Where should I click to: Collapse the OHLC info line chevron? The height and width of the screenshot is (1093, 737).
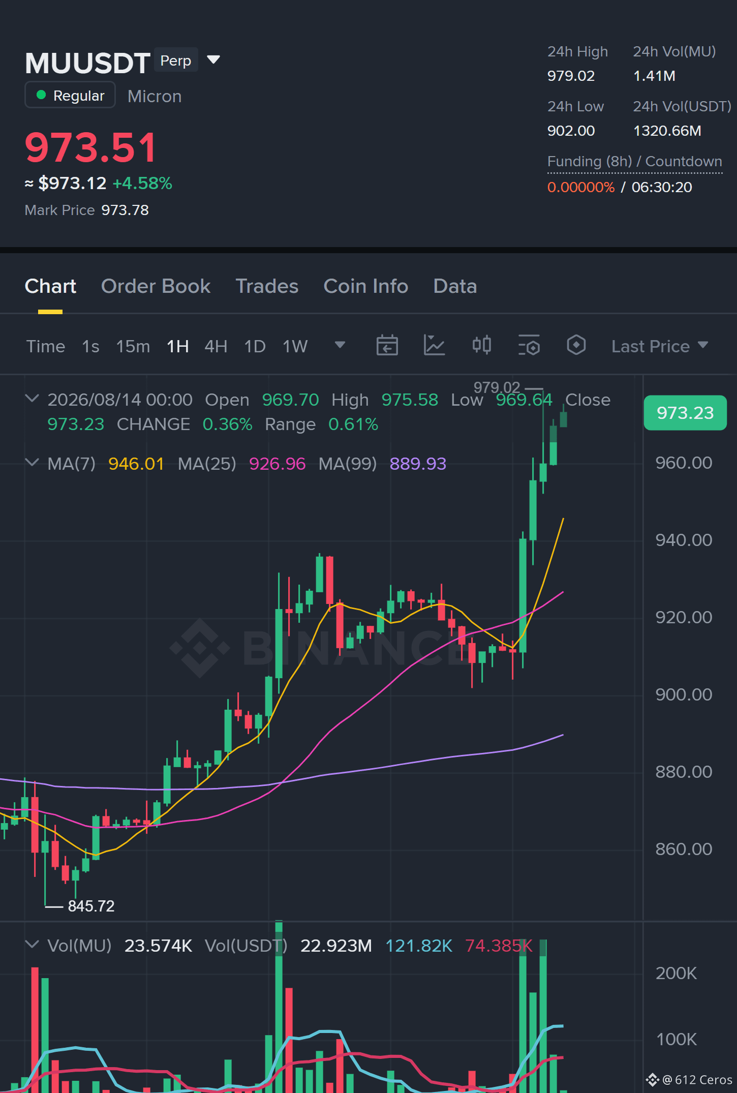point(32,399)
